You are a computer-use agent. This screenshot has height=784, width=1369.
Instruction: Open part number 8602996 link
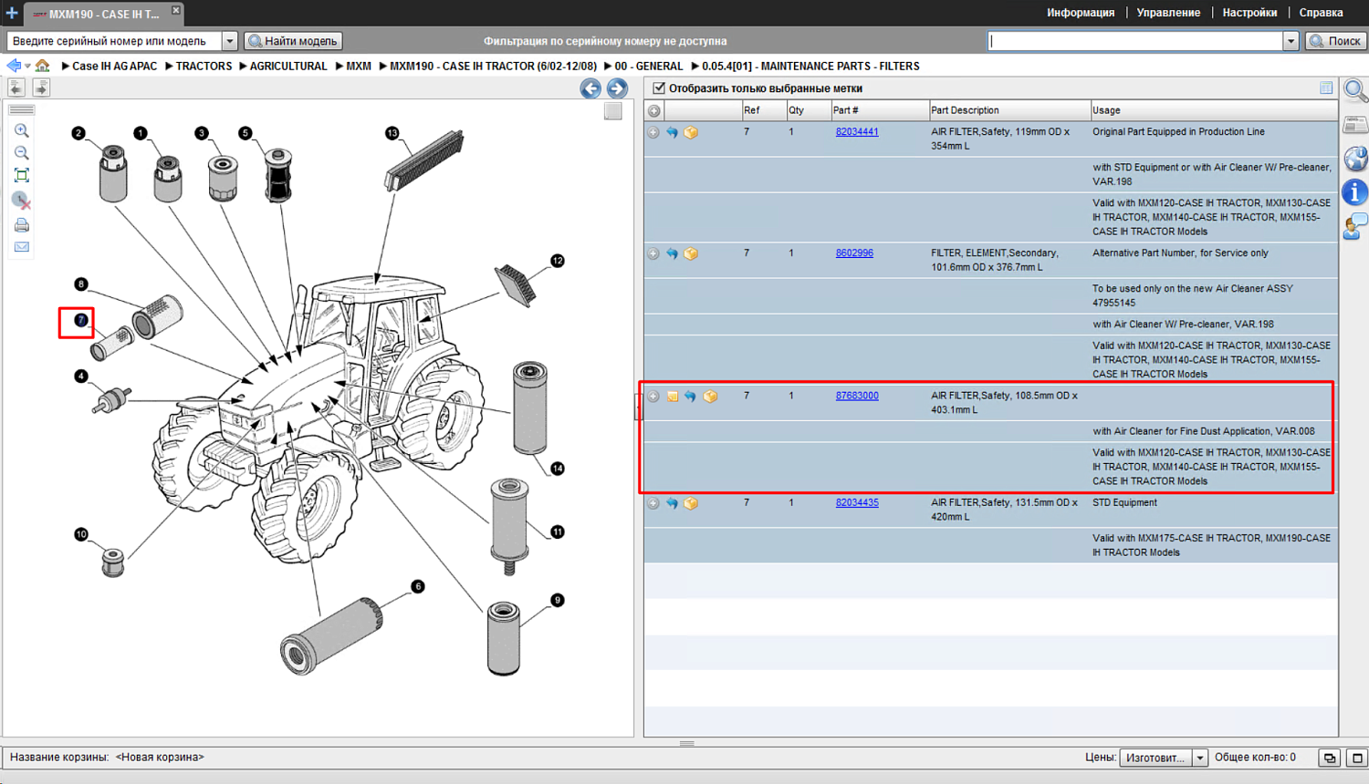coord(854,253)
